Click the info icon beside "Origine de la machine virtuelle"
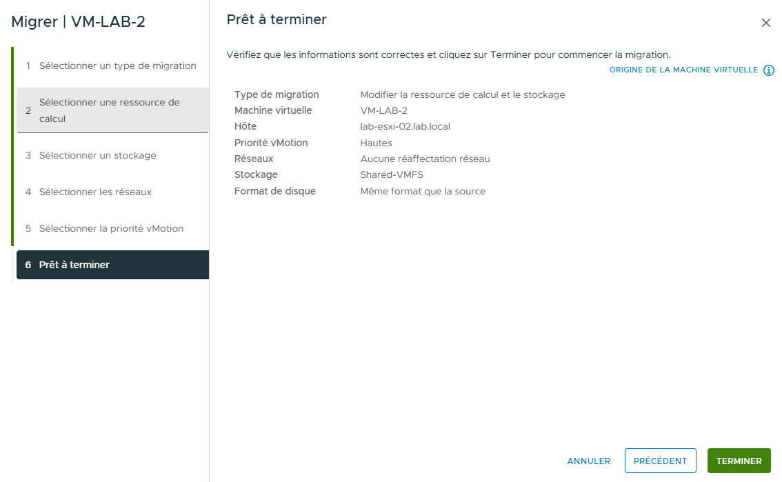This screenshot has height=482, width=782. point(770,70)
